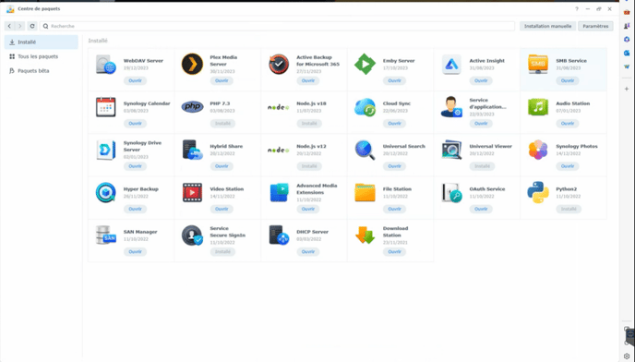Click Ouvrir under Plex Media Server
The width and height of the screenshot is (635, 362).
222,80
